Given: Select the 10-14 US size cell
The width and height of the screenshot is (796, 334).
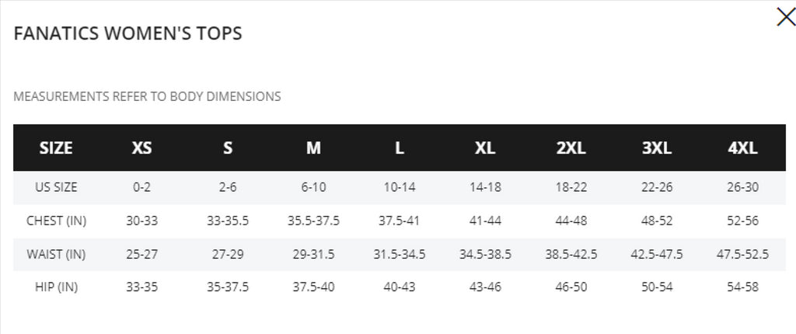Looking at the screenshot, I should [x=400, y=186].
